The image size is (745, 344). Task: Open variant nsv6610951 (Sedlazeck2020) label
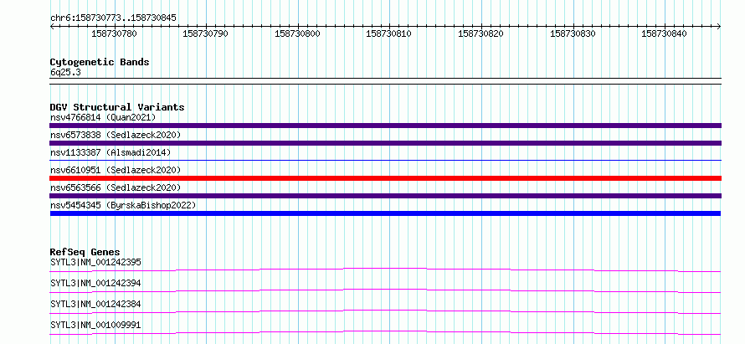(x=116, y=170)
